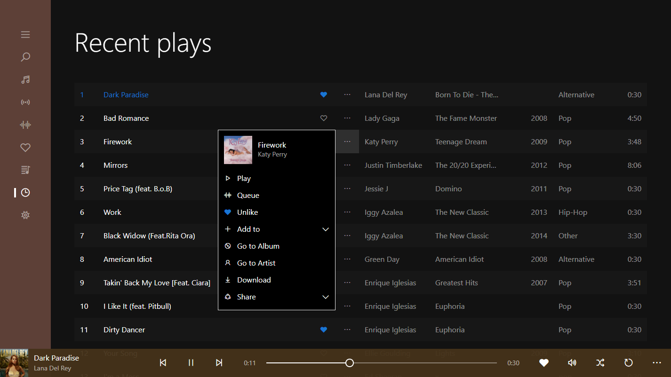Screen dimensions: 671x377
Task: Pause the current playback
Action: 191,362
